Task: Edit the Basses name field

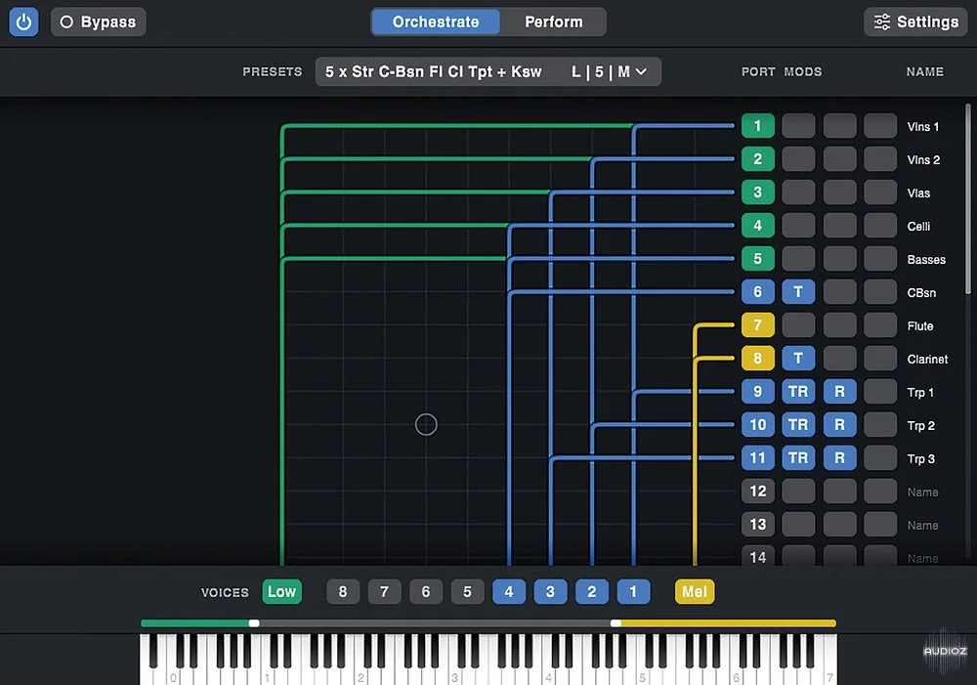Action: [926, 259]
